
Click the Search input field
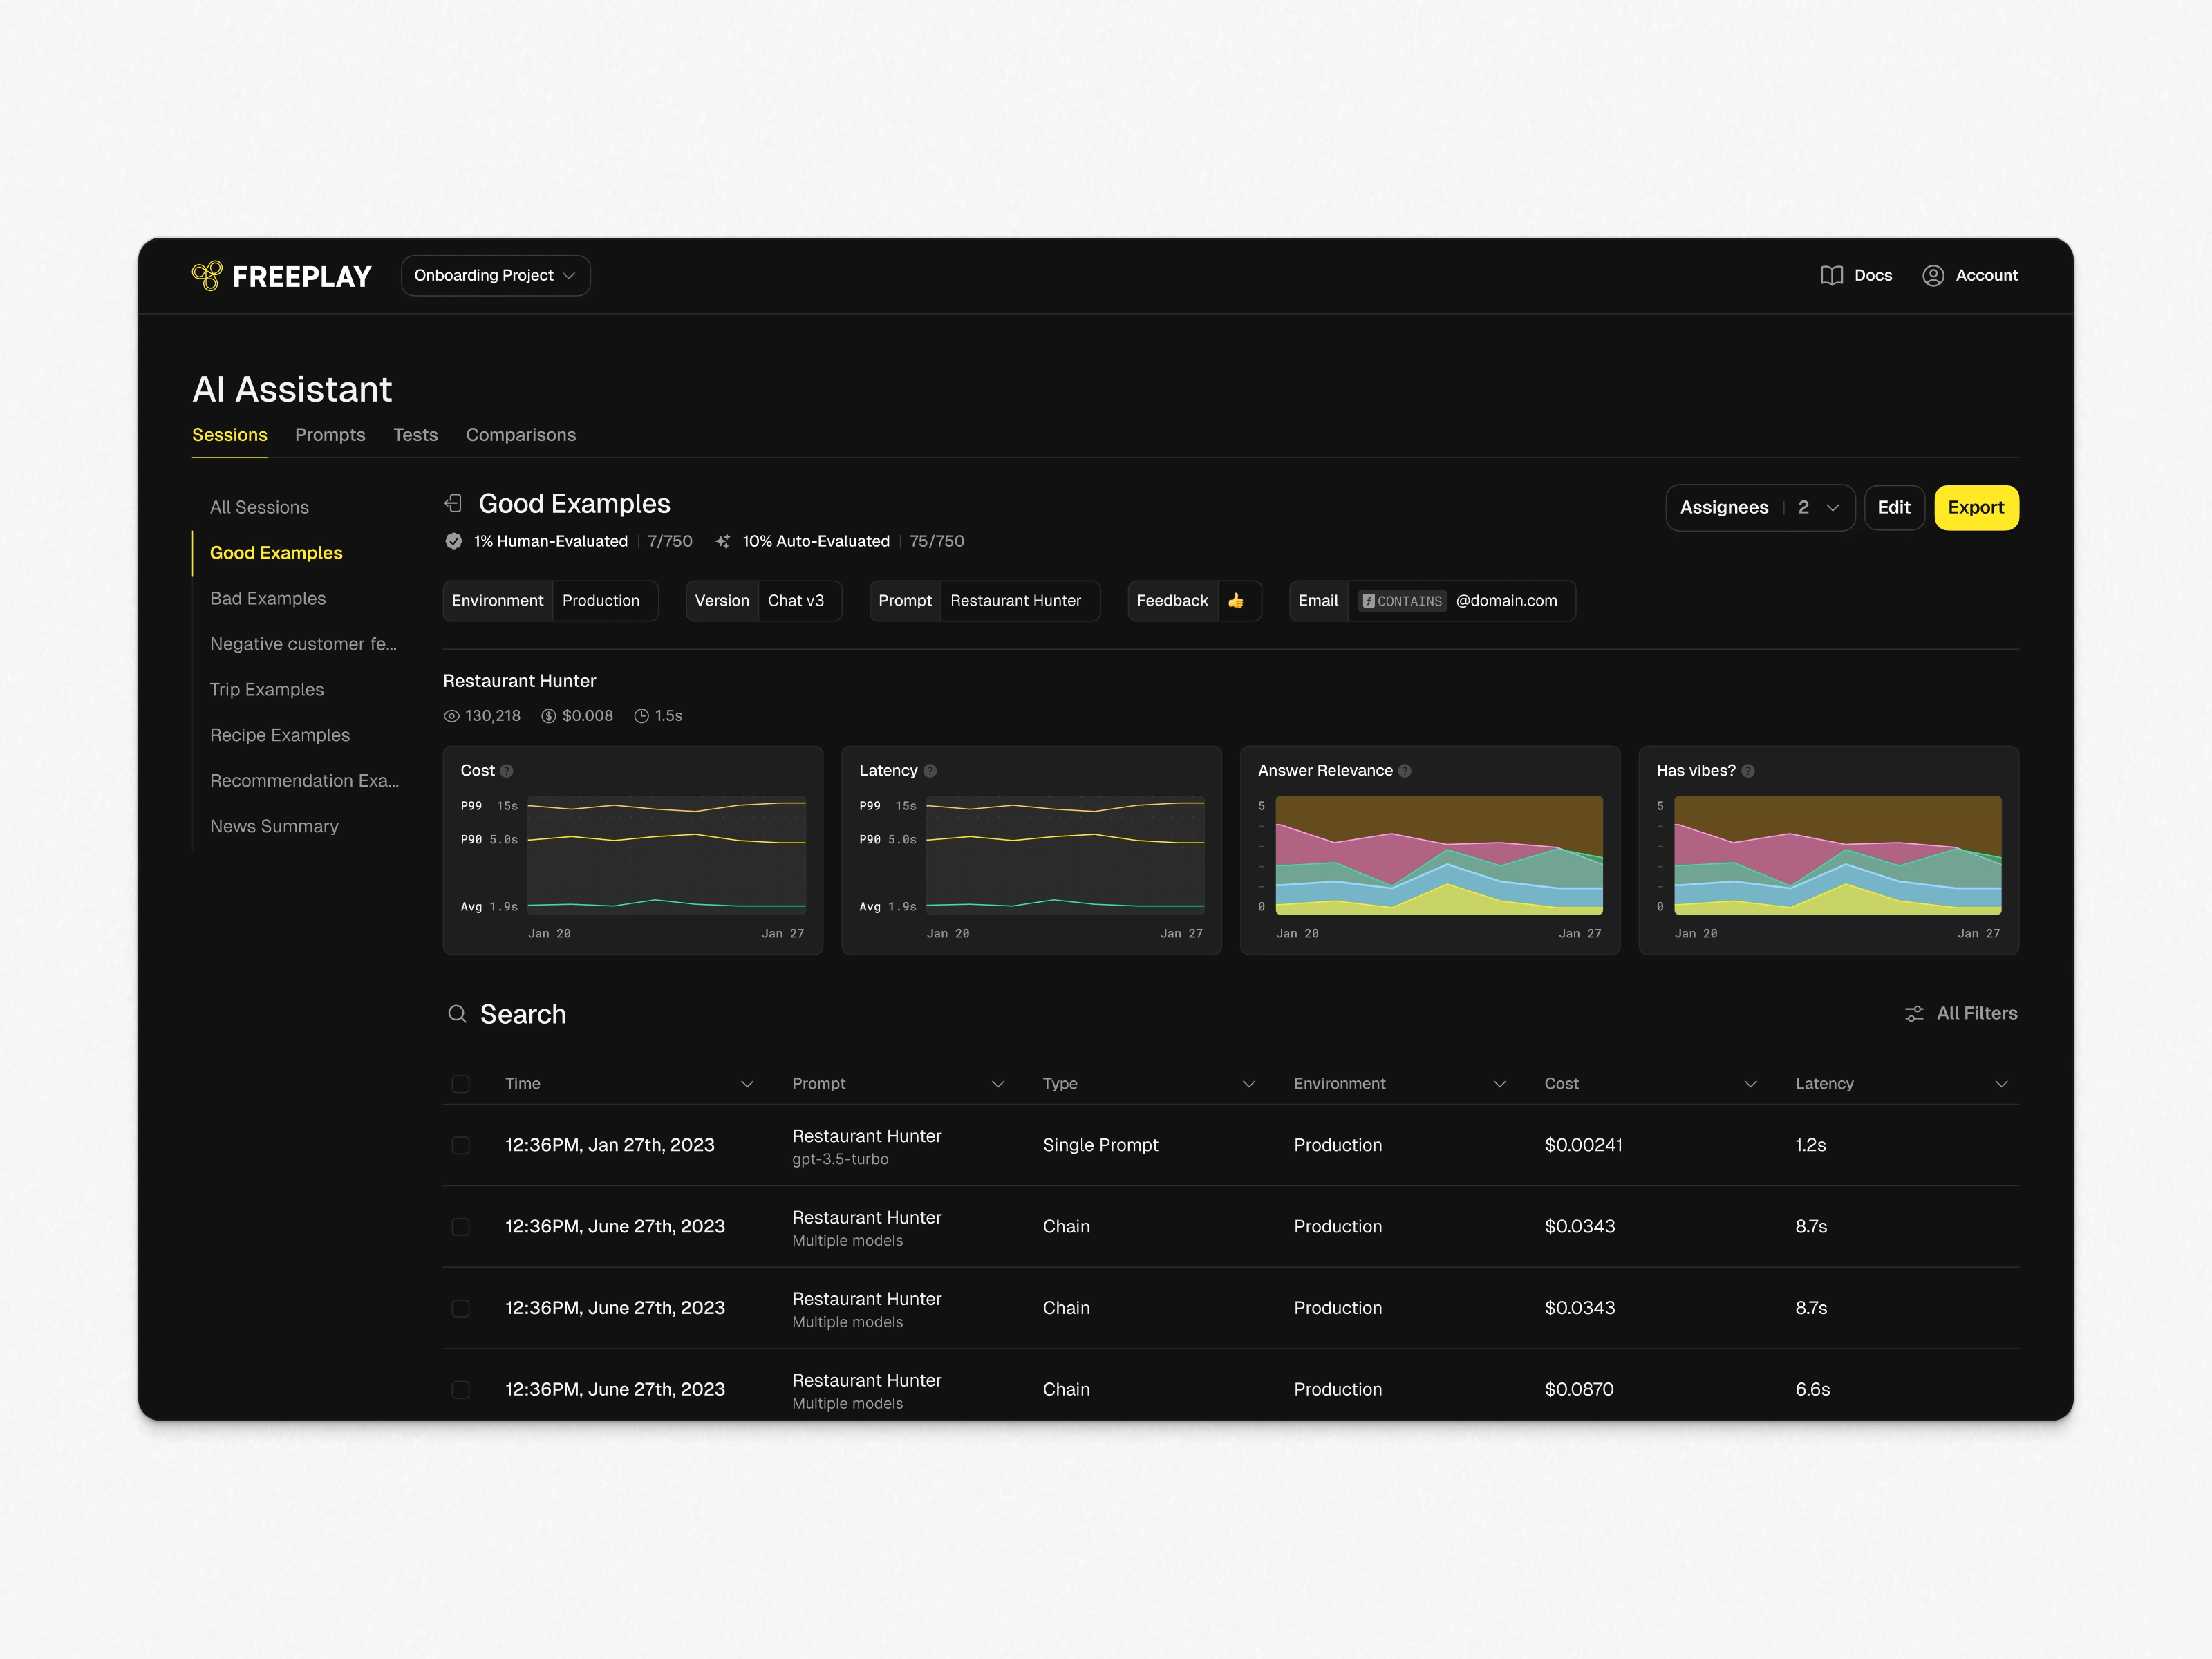point(523,1014)
